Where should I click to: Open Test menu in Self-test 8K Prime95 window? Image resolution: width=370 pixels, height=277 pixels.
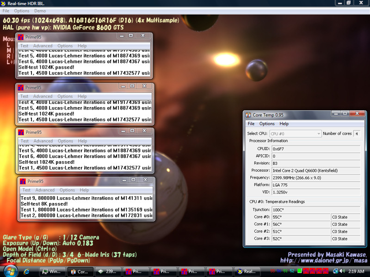tap(26, 190)
